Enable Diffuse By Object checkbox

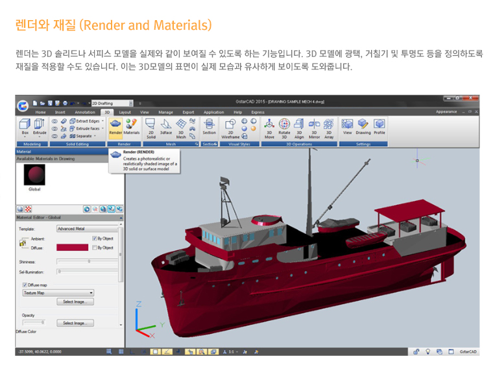95,247
